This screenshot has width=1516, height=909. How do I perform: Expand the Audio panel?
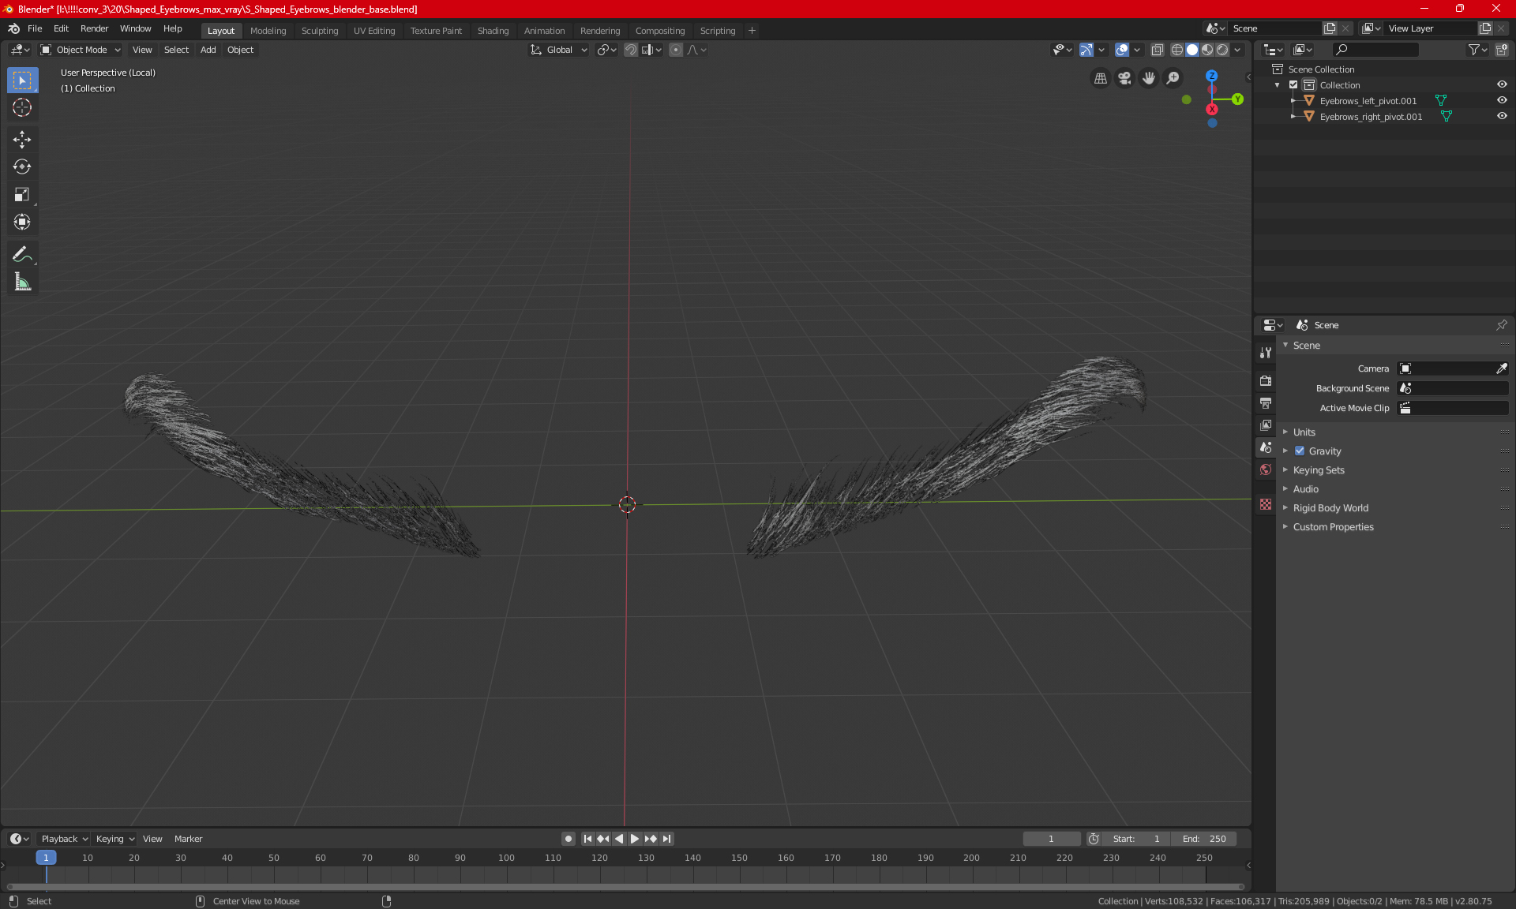click(1305, 489)
